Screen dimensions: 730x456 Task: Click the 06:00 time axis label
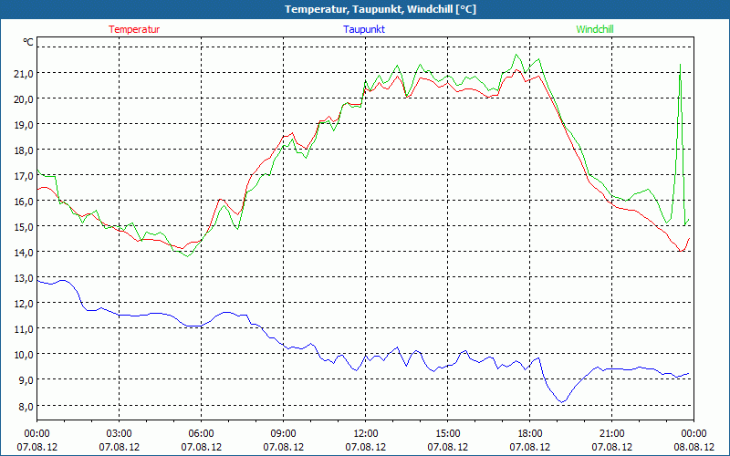click(x=201, y=434)
